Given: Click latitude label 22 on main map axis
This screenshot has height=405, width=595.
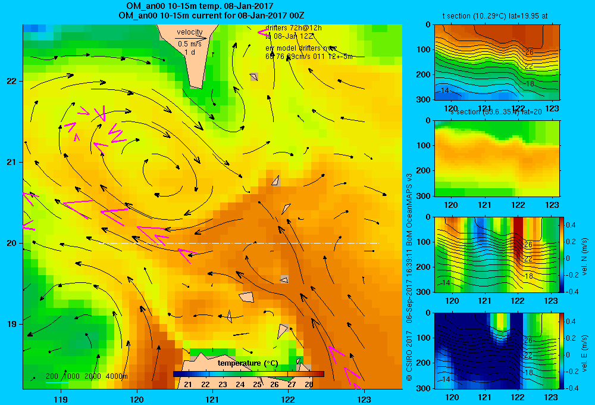Looking at the screenshot, I should (12, 81).
